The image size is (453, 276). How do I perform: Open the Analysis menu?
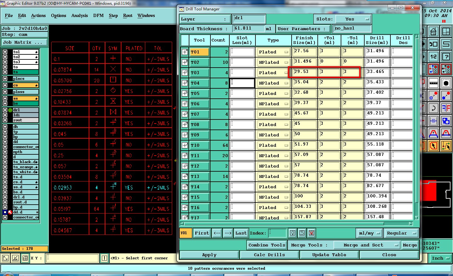80,15
